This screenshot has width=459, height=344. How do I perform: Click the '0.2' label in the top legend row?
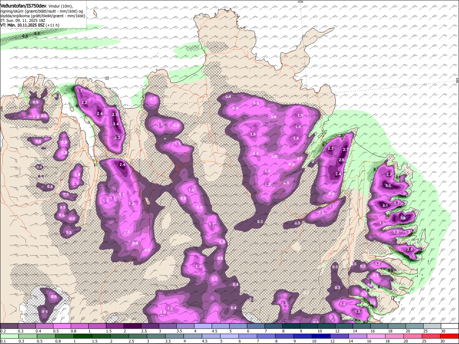pyautogui.click(x=3, y=331)
